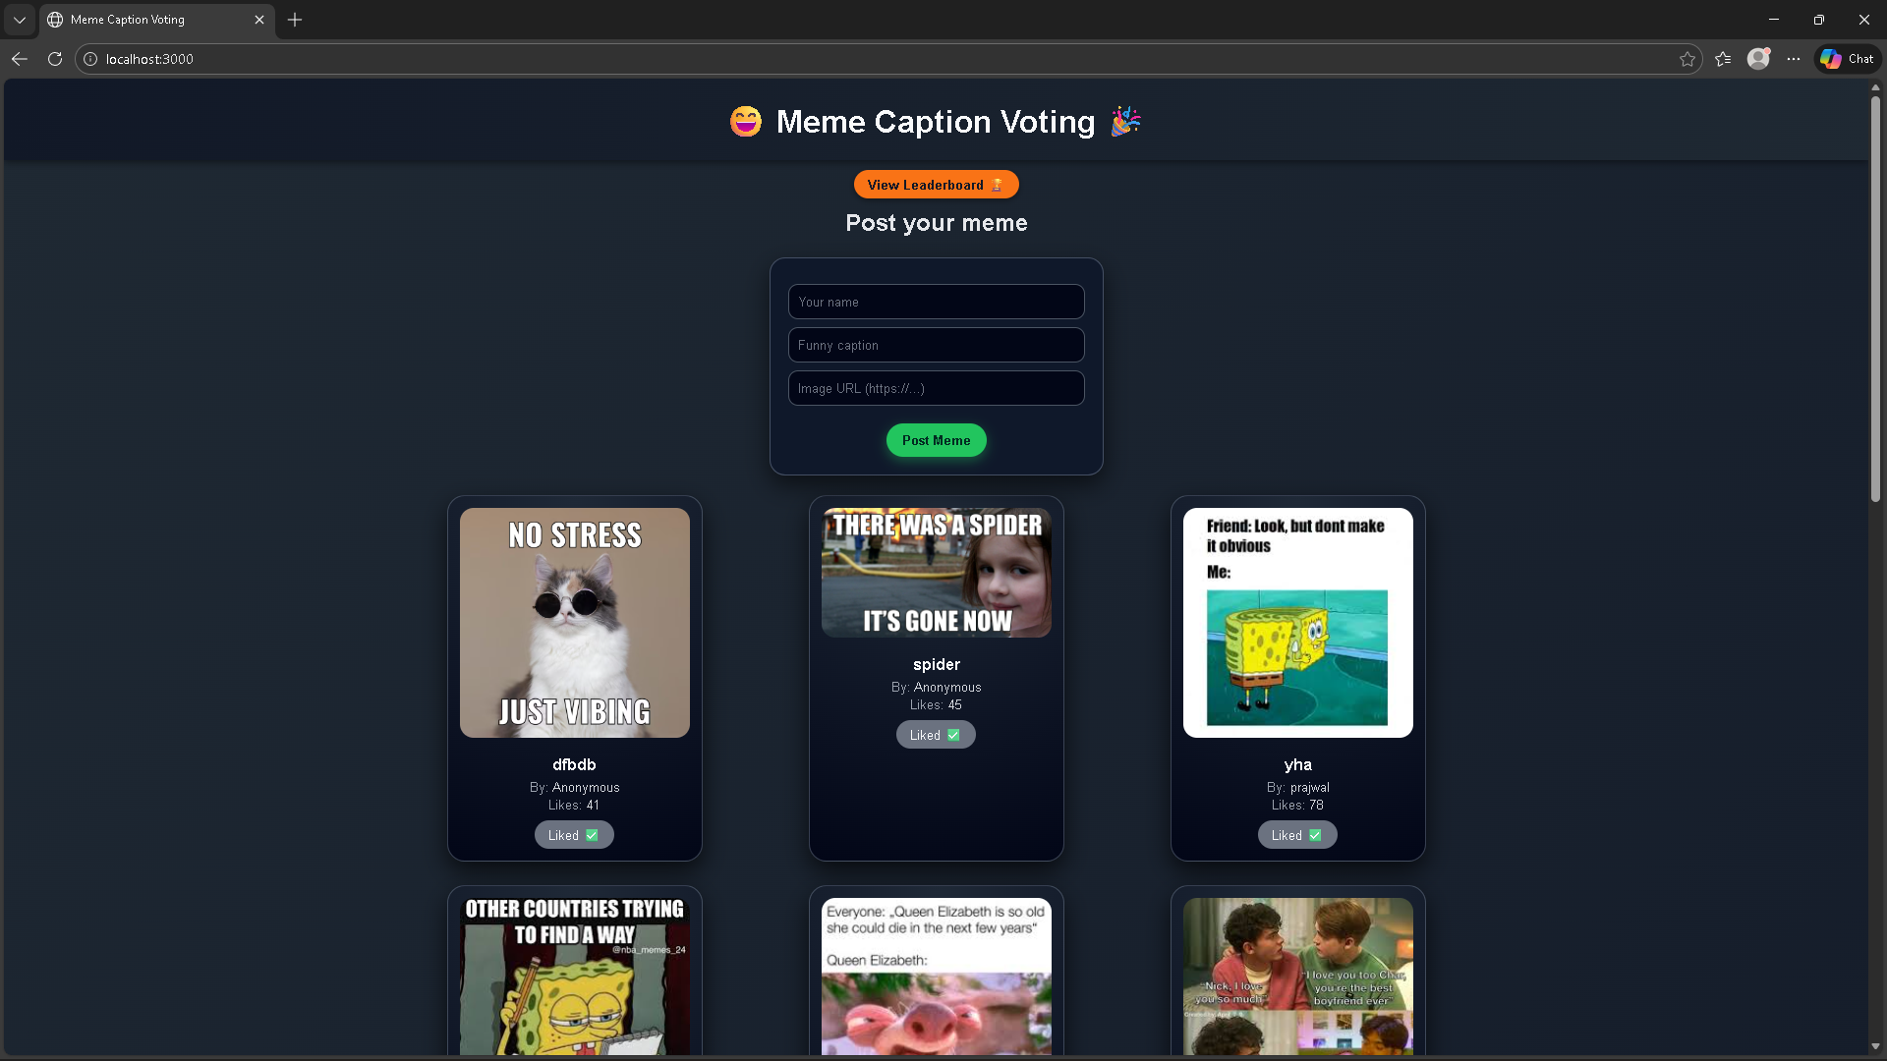Open the Copilot Chat sidebar button
Viewport: 1887px width, 1061px height.
(x=1847, y=59)
